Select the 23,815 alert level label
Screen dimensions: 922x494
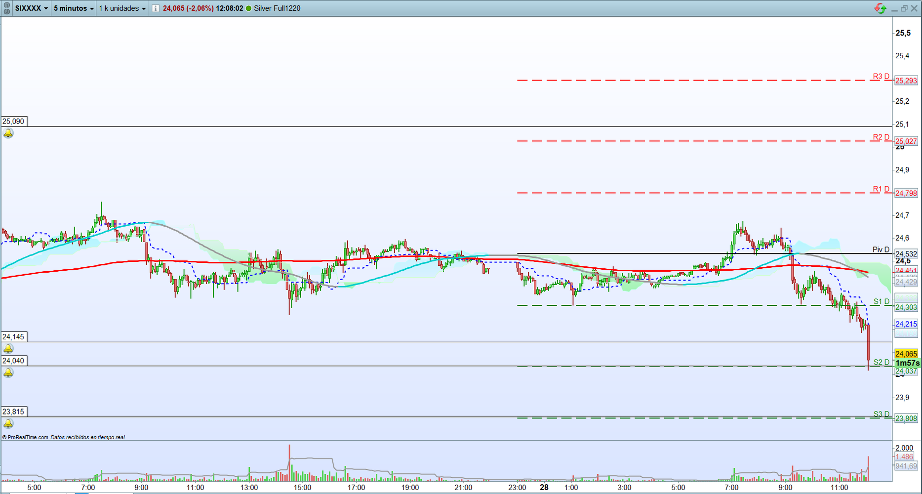pos(14,412)
